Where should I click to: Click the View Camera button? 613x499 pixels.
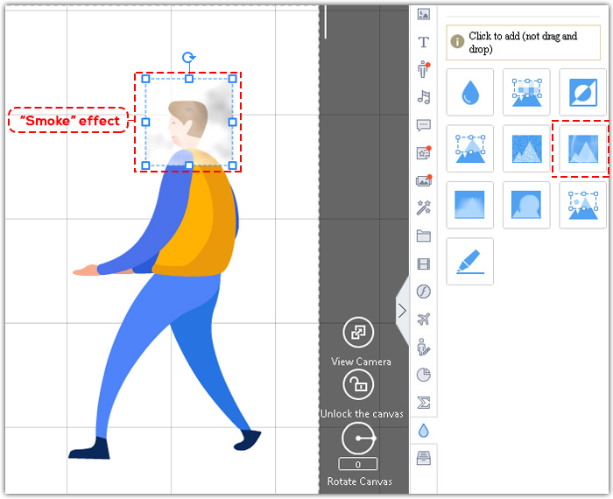click(358, 333)
